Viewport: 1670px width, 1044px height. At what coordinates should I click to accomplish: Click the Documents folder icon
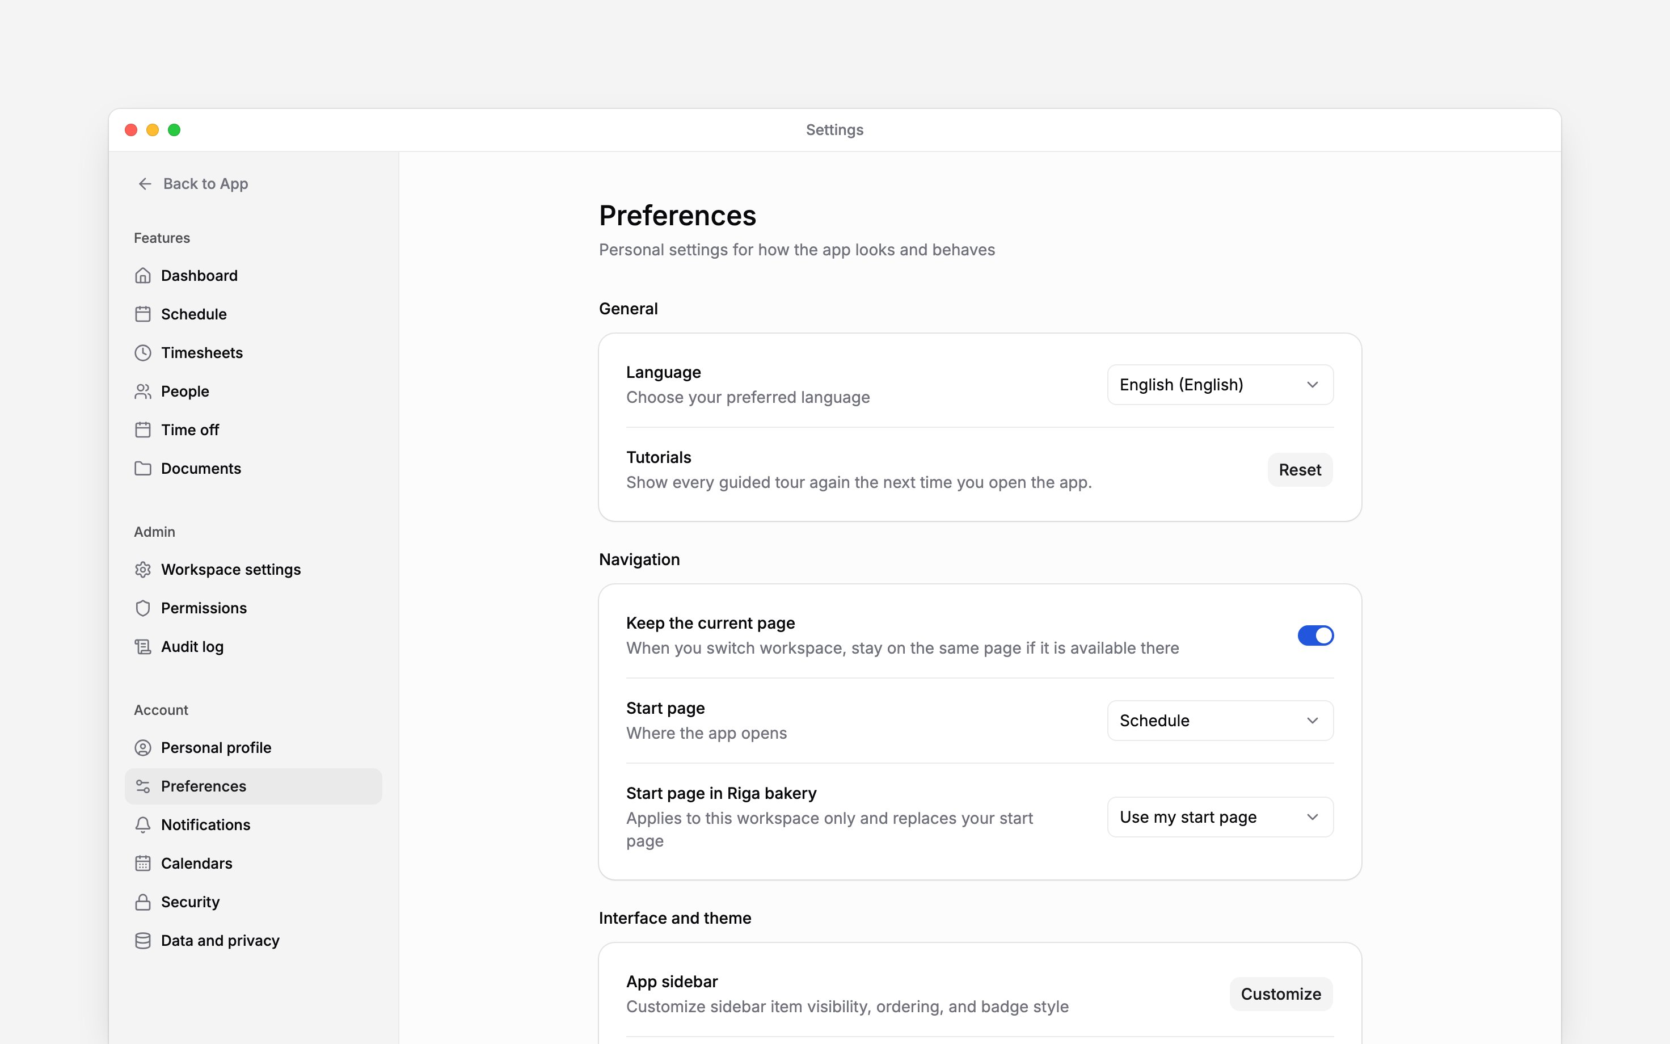click(x=143, y=469)
